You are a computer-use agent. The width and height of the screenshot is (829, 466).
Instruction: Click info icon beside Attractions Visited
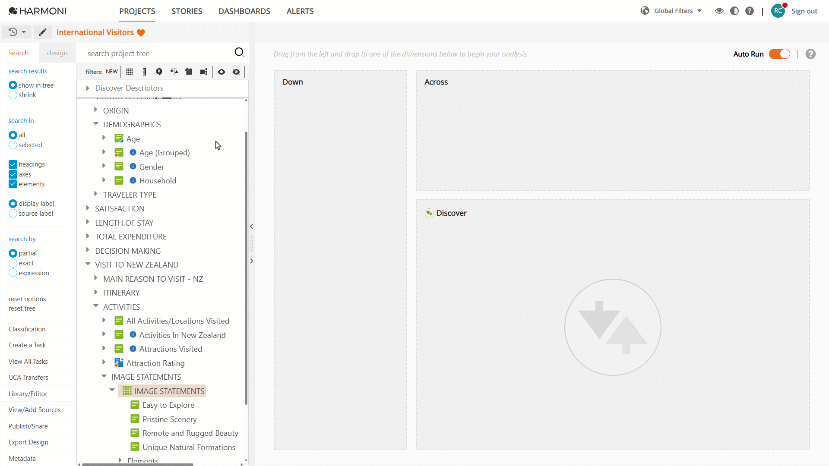pyautogui.click(x=133, y=349)
